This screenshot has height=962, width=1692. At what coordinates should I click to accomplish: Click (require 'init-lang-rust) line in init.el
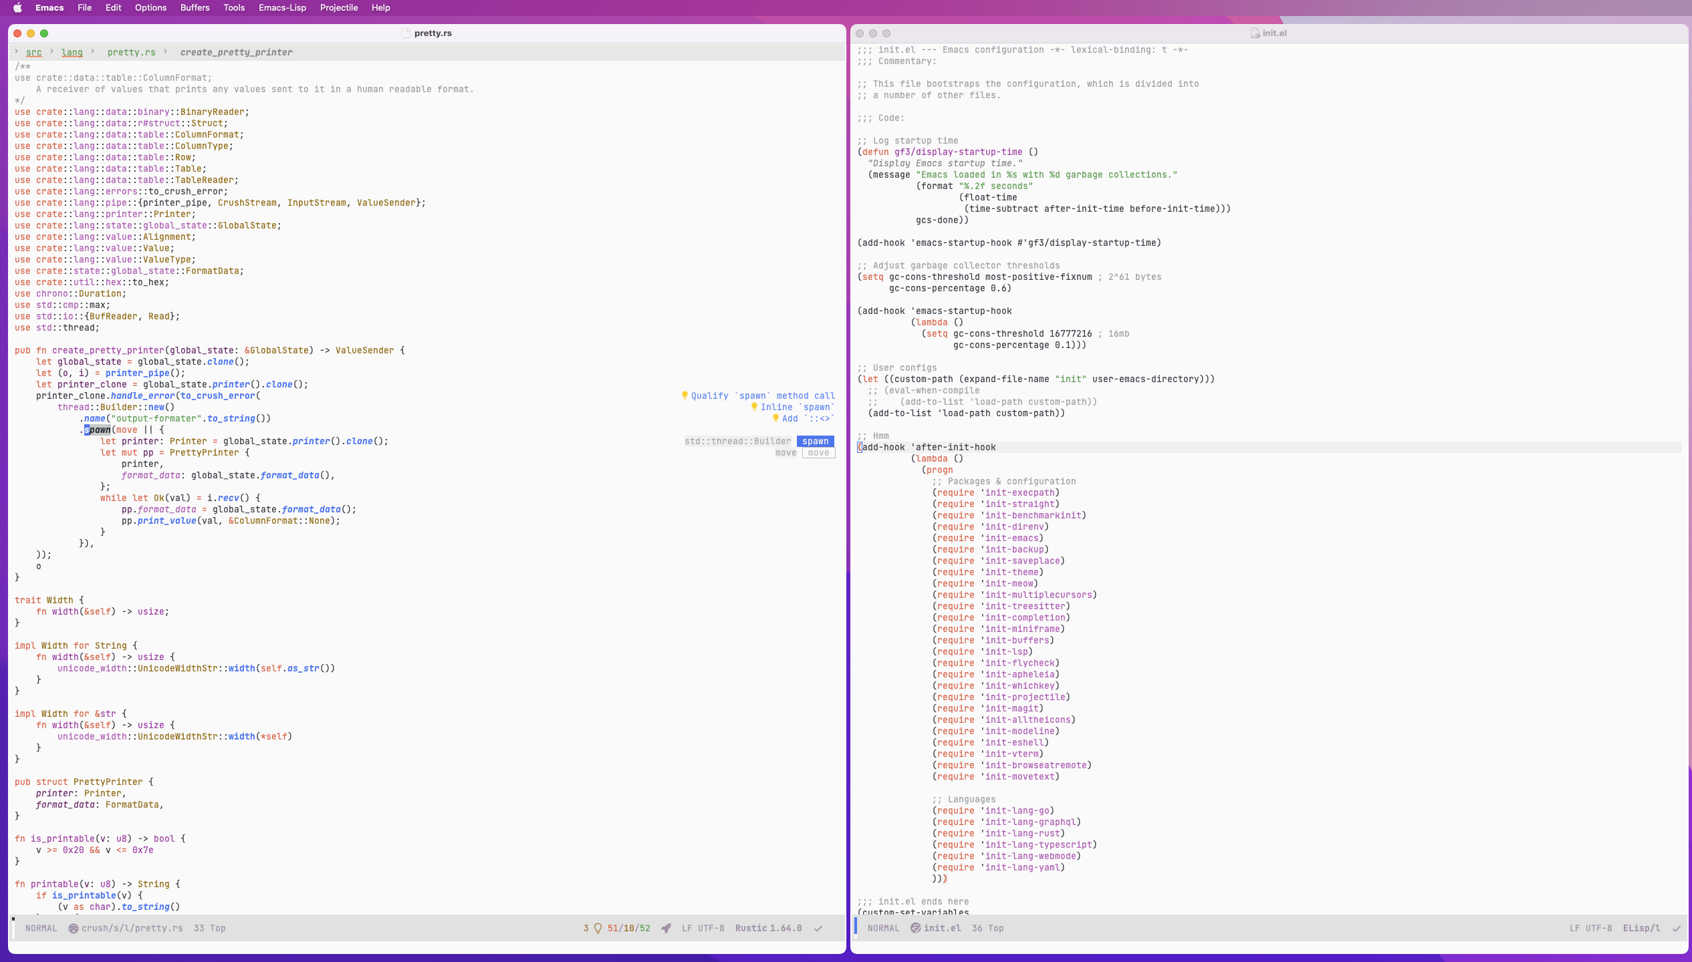[998, 834]
